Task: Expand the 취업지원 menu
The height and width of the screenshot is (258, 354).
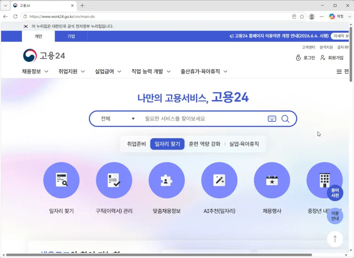Action: tap(72, 71)
